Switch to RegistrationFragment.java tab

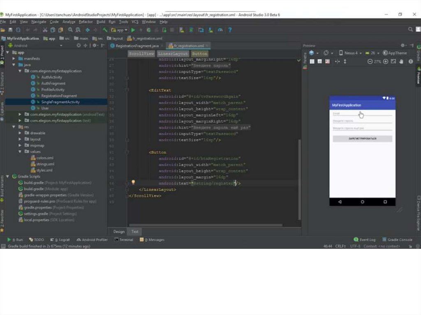point(136,46)
